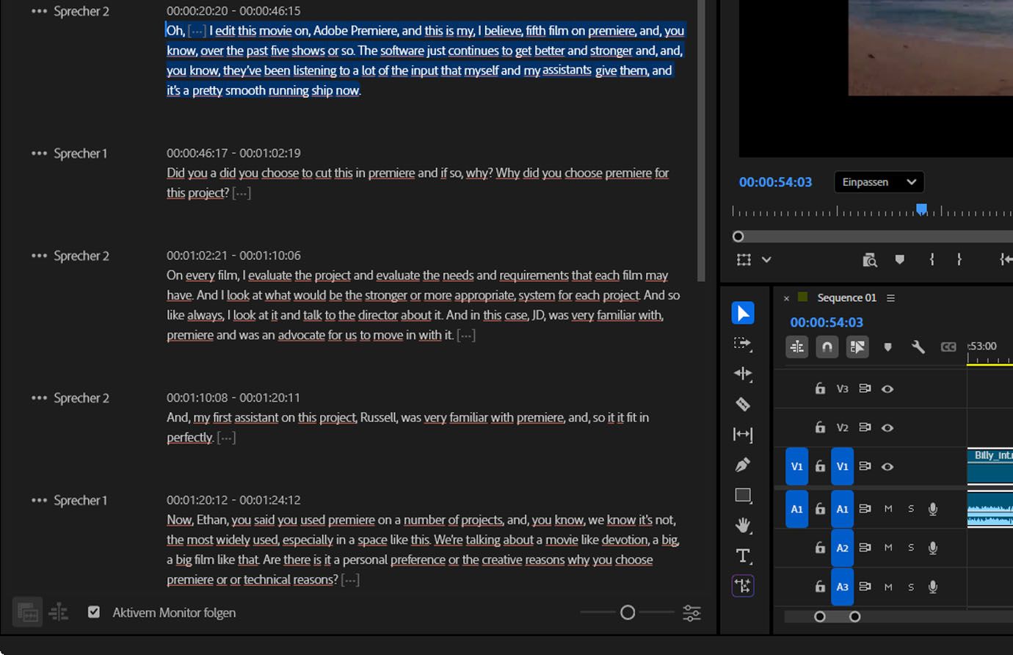This screenshot has height=655, width=1013.
Task: Select the Razor tool
Action: click(x=743, y=404)
